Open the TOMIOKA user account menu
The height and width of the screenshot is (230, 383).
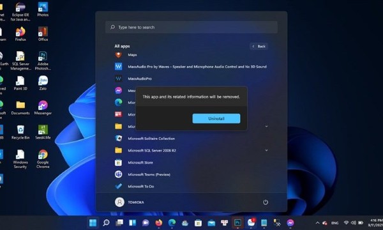130,202
